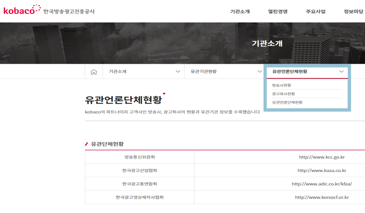Viewport: 365px width, 213px height.
Task: Expand the 유관기관현황 breadcrumb dropdown
Action: pyautogui.click(x=225, y=72)
